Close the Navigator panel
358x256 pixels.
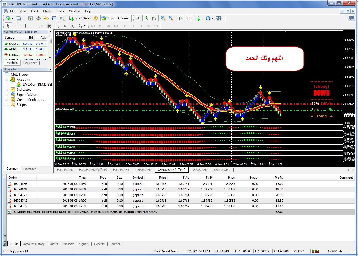click(x=50, y=69)
